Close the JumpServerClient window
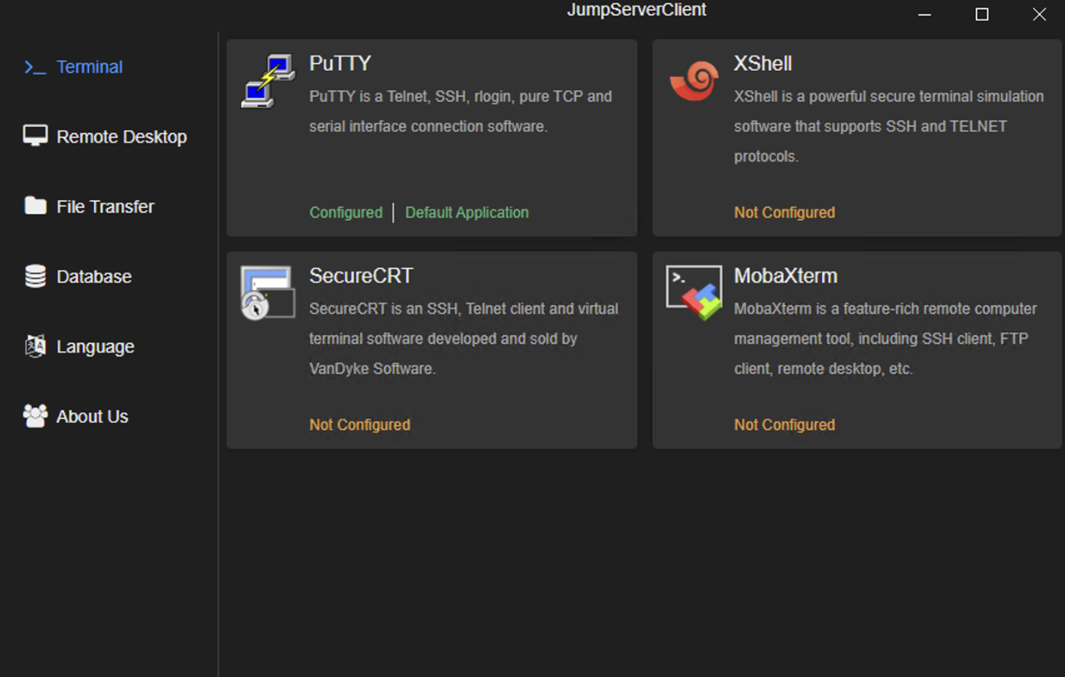The height and width of the screenshot is (677, 1065). coord(1039,15)
